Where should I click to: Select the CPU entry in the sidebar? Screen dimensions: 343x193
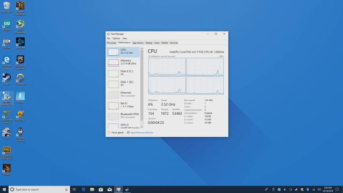point(123,52)
